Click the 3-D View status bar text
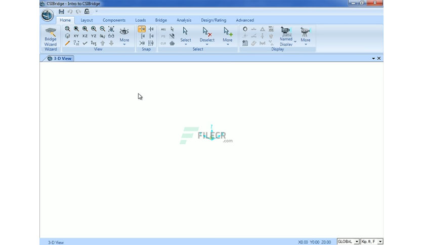Image resolution: width=423 pixels, height=245 pixels. (56, 242)
